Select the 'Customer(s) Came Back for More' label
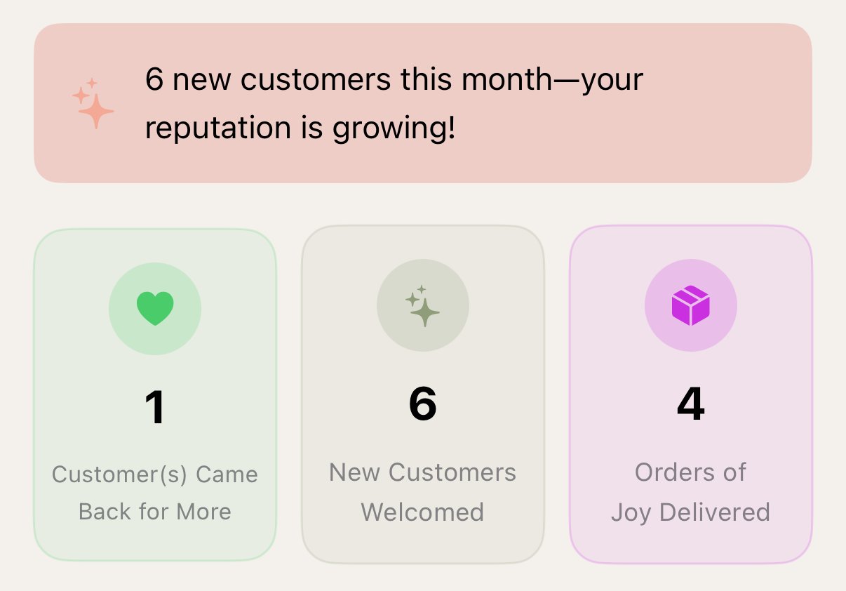Image resolution: width=846 pixels, height=591 pixels. [155, 493]
